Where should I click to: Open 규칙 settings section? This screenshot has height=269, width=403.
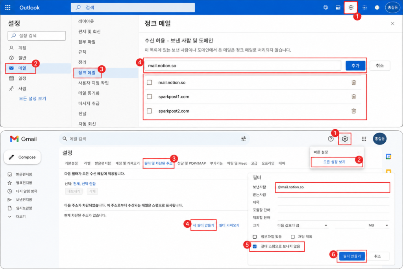82,52
